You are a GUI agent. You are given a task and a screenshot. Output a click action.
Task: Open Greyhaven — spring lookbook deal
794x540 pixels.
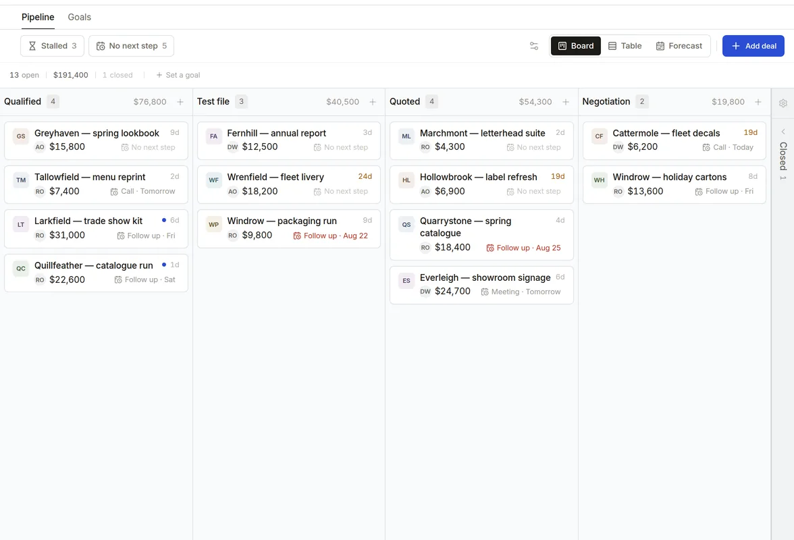[x=97, y=133]
